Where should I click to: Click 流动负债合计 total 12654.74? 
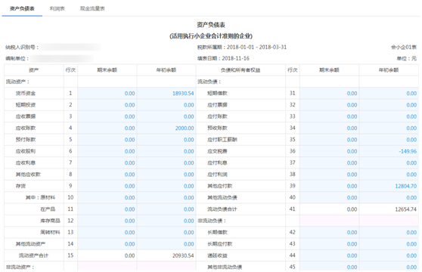[405, 209]
